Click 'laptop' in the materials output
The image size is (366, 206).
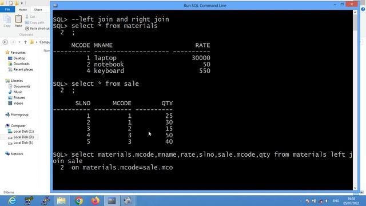click(x=105, y=58)
